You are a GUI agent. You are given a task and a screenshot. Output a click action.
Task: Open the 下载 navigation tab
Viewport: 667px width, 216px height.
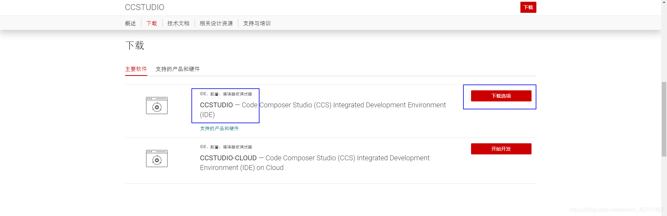point(152,23)
